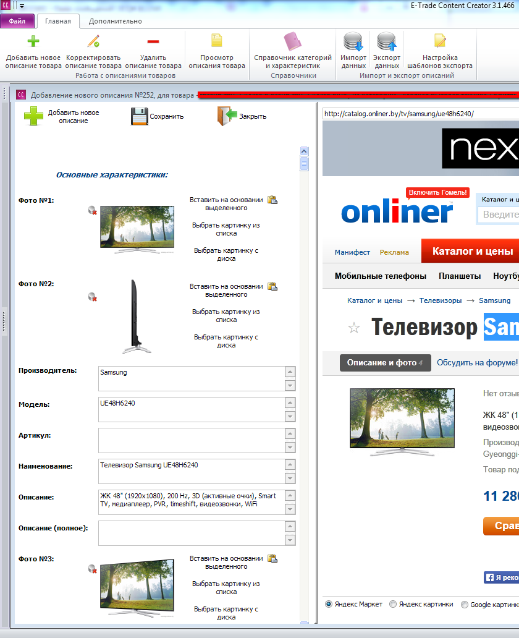This screenshot has width=519, height=638.
Task: Open the quick access toolbar dropdown arrow
Action: point(22,6)
